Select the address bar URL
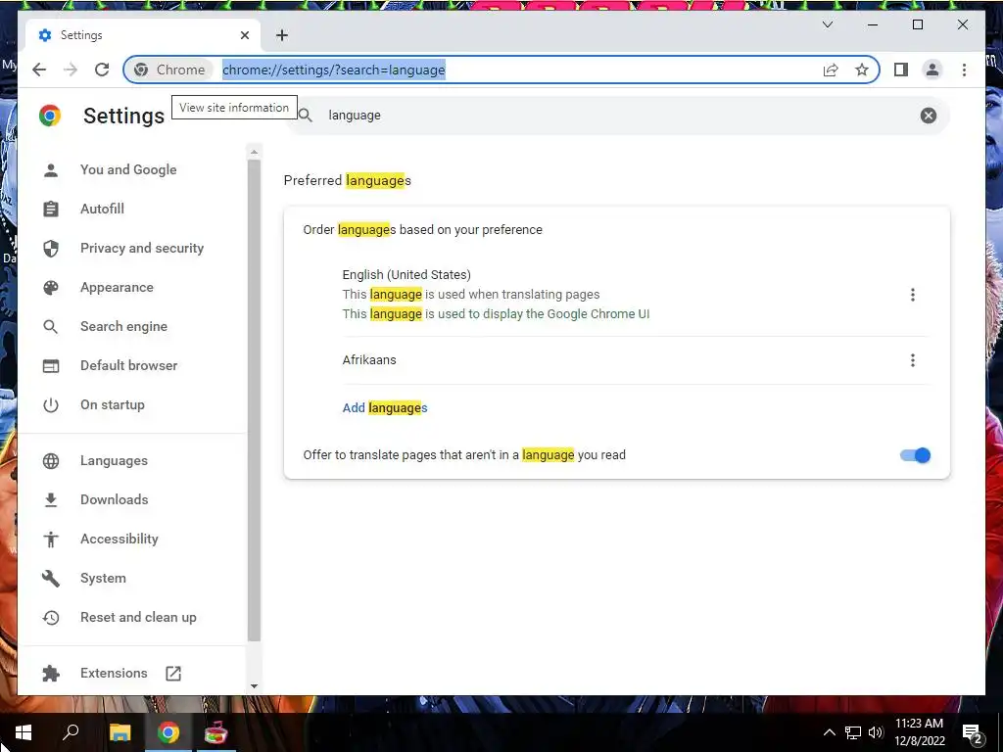Viewport: 1003px width, 752px height. point(333,70)
